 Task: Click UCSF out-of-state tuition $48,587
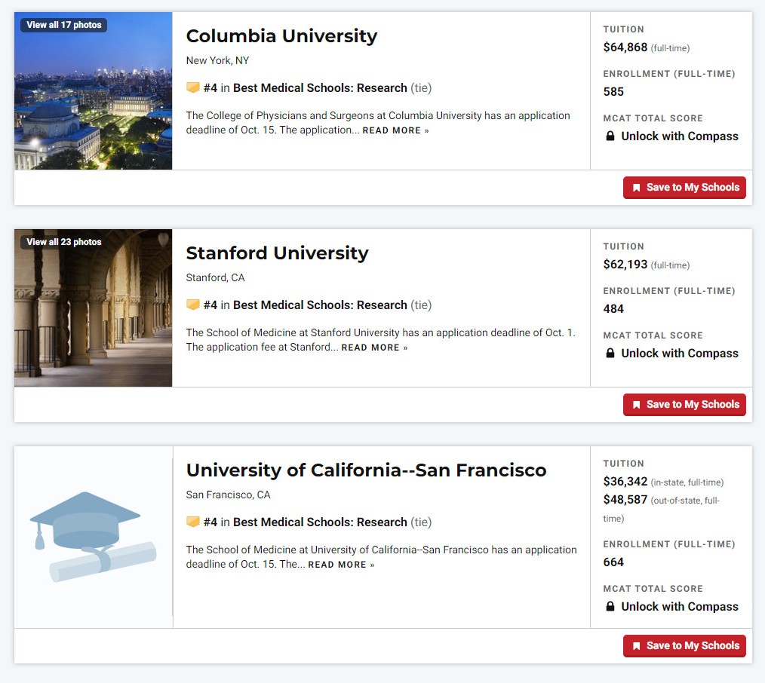[x=625, y=499]
